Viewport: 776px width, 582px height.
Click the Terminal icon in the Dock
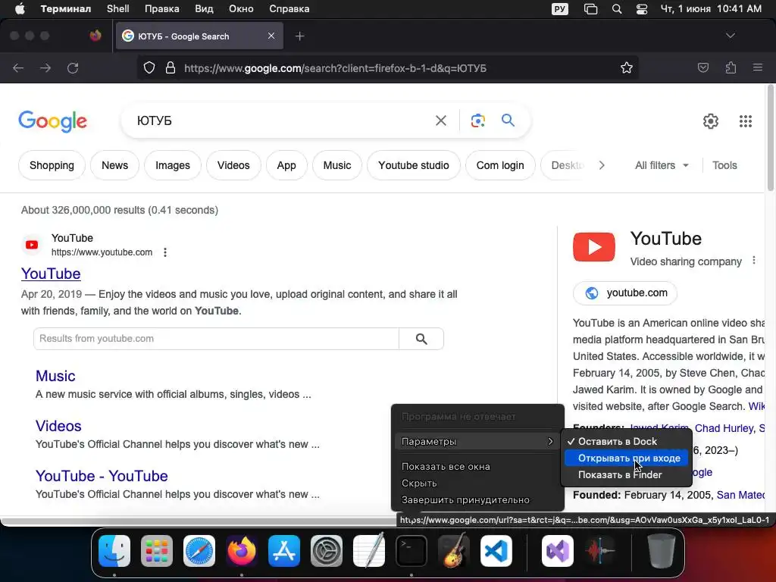coord(411,551)
